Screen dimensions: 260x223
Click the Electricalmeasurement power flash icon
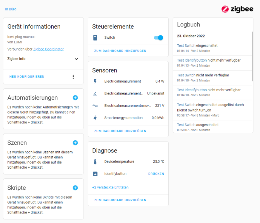(x=95, y=81)
